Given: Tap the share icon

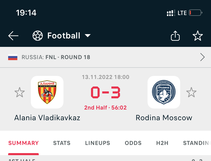Looking at the screenshot, I should 175,36.
